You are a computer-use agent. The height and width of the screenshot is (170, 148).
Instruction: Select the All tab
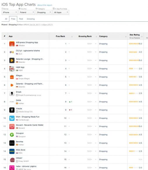tap(6, 19)
